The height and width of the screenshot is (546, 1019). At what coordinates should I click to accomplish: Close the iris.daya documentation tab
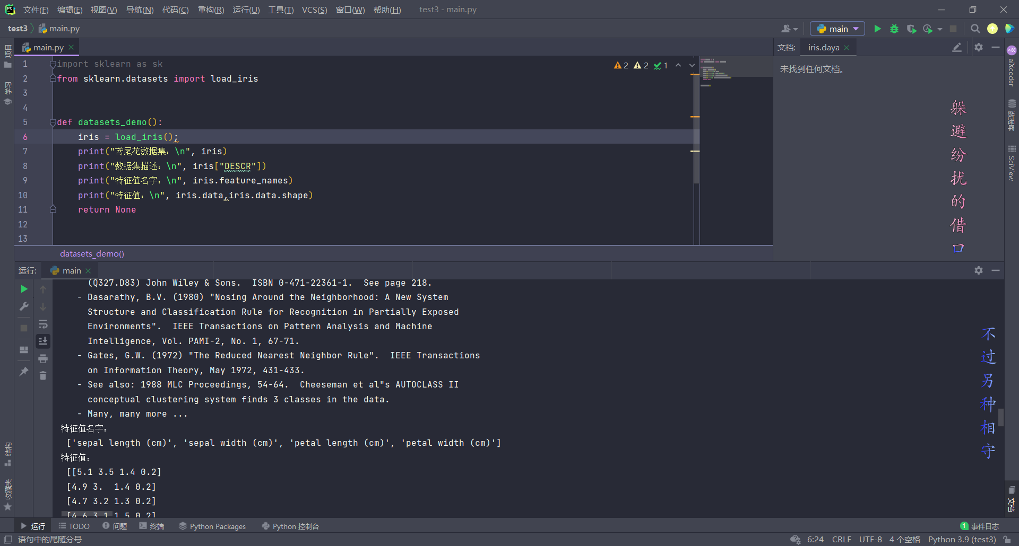847,48
